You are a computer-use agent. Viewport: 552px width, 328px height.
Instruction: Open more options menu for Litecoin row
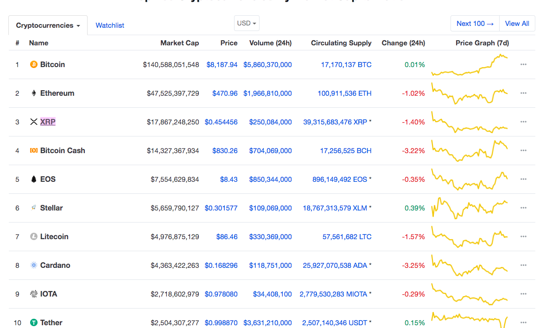point(523,236)
